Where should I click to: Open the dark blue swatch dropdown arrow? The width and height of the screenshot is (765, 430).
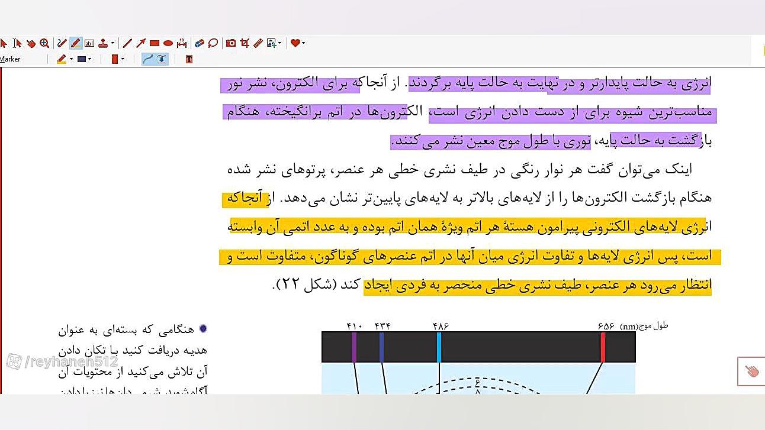tap(90, 59)
